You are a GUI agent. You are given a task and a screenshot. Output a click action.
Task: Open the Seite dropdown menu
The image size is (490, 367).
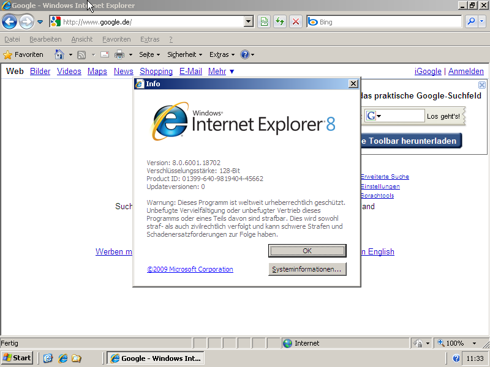pyautogui.click(x=149, y=54)
